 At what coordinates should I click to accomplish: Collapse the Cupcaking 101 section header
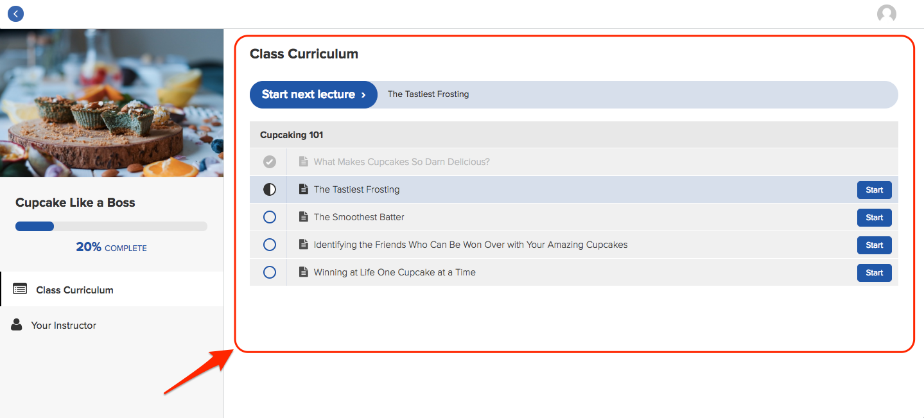(291, 134)
